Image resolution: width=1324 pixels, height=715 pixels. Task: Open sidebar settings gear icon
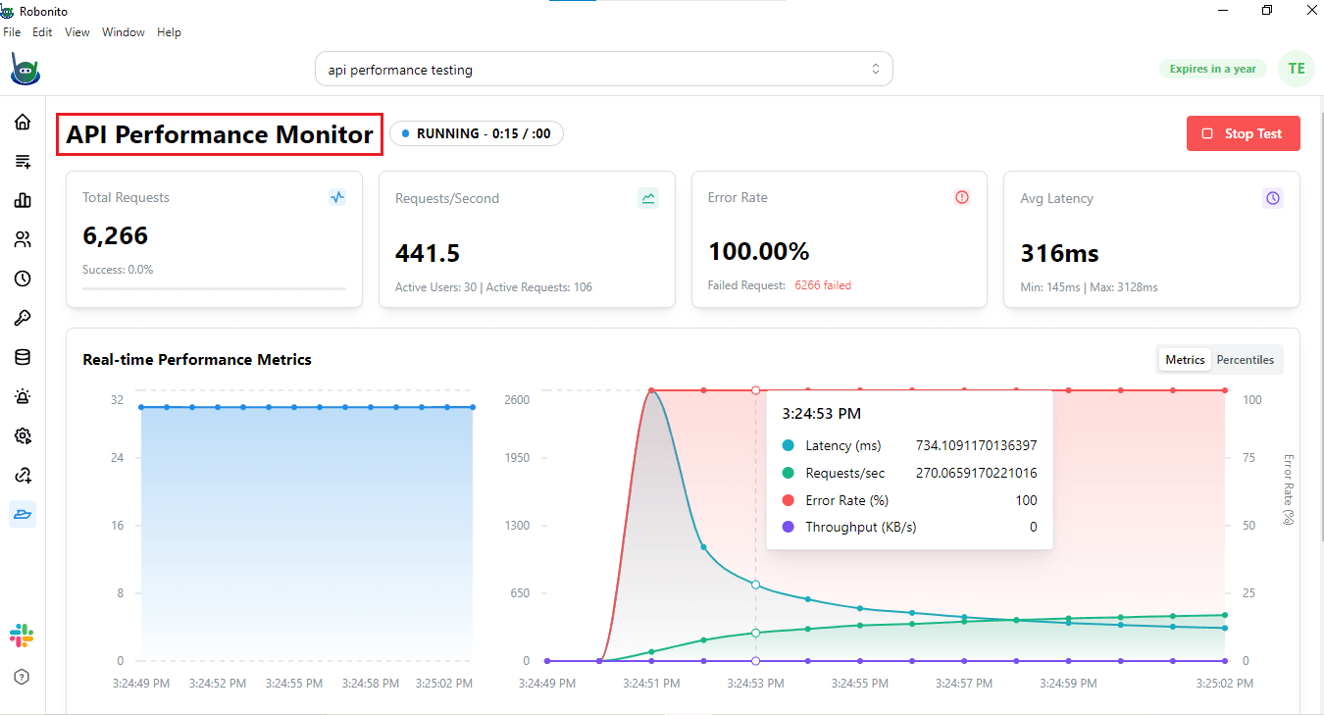22,435
